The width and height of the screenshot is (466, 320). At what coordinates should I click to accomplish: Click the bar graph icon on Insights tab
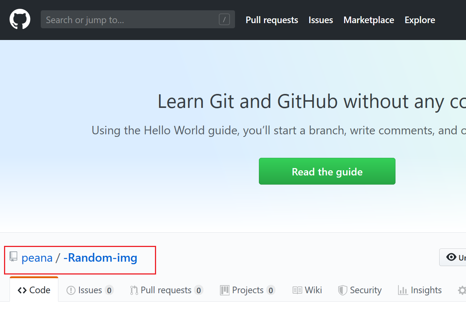coord(403,290)
